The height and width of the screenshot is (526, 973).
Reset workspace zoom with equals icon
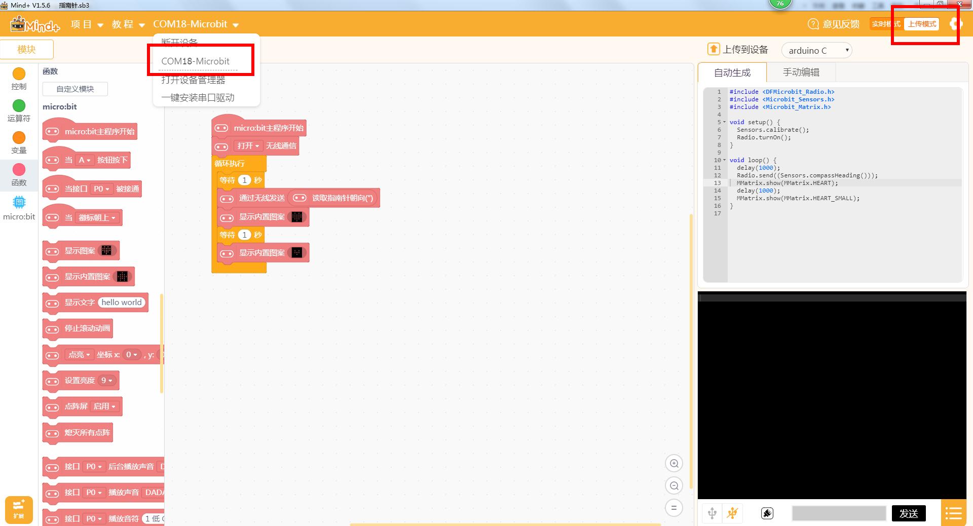click(x=674, y=508)
